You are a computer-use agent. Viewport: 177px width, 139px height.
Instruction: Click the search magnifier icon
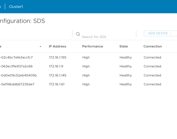[78, 34]
